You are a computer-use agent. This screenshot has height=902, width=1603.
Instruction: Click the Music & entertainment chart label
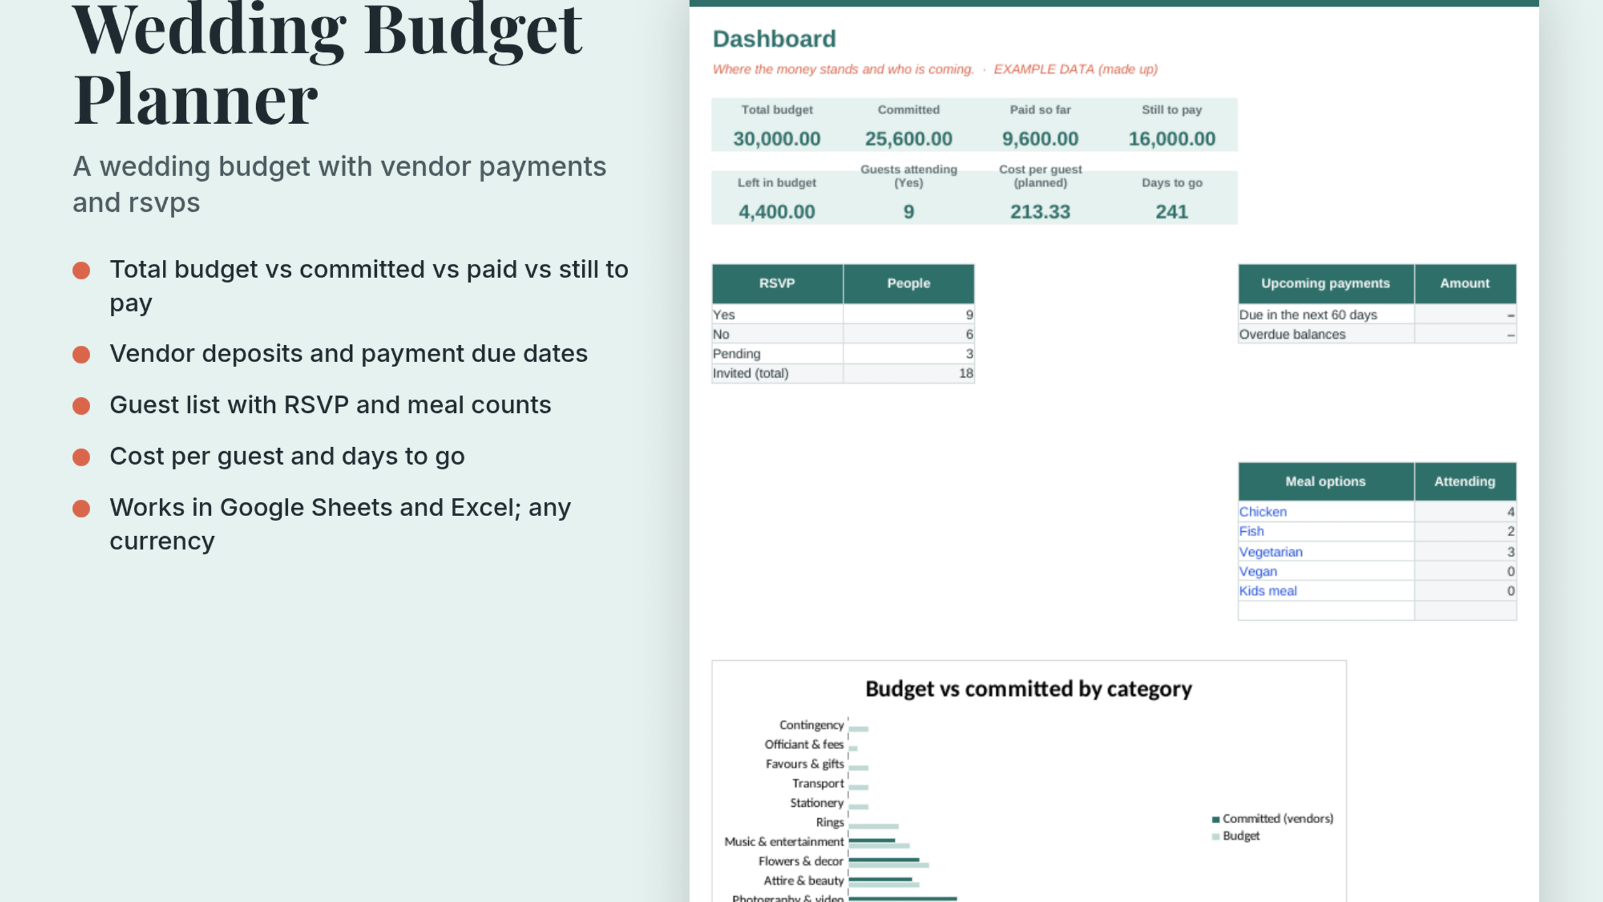[783, 842]
